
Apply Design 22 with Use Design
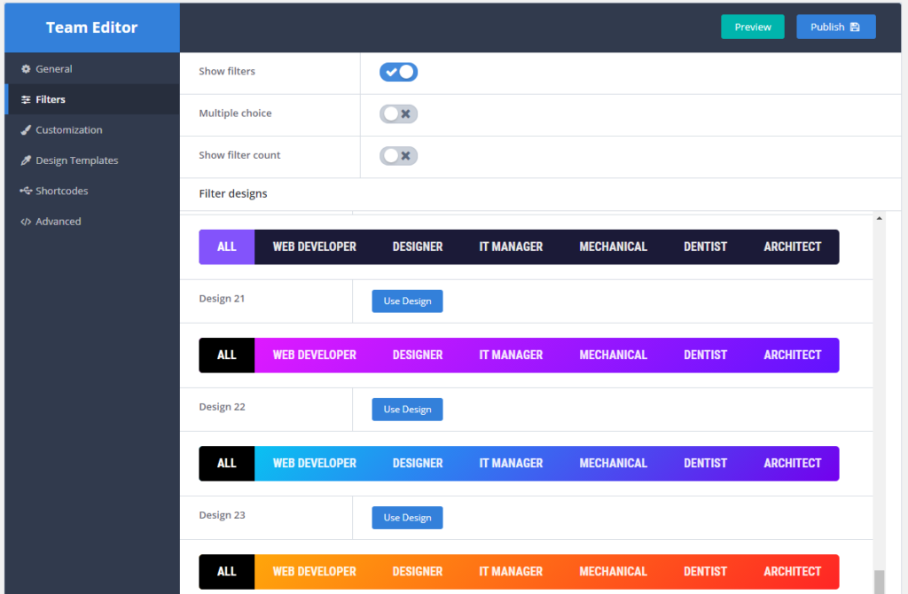(x=407, y=409)
